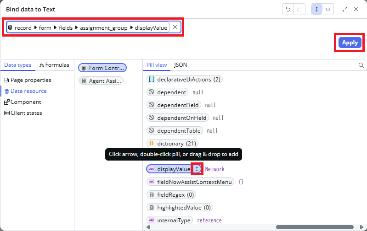Select Page properties data type
Image resolution: width=367 pixels, height=231 pixels.
coord(28,80)
